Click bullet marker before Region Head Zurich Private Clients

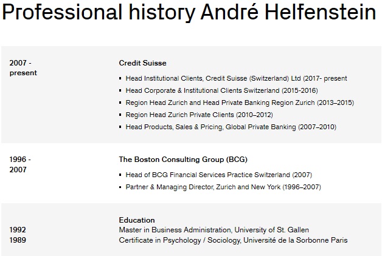[120, 115]
